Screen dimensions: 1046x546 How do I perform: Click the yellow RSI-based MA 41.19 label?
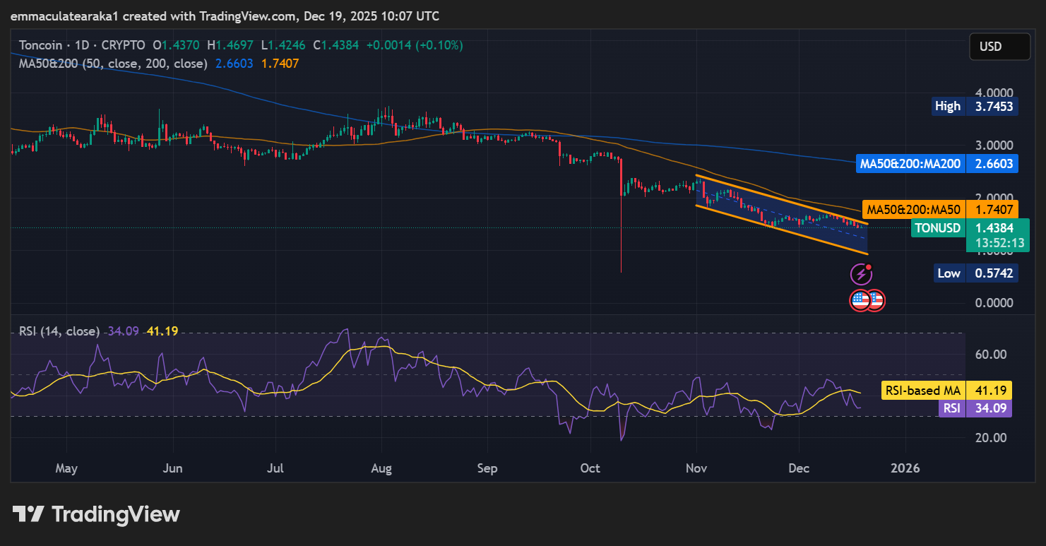(x=946, y=390)
